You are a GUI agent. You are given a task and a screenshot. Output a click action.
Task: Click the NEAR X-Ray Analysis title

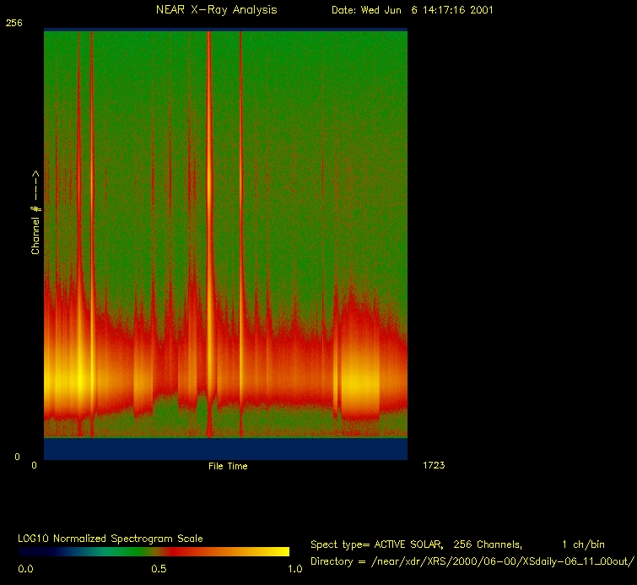(x=216, y=10)
